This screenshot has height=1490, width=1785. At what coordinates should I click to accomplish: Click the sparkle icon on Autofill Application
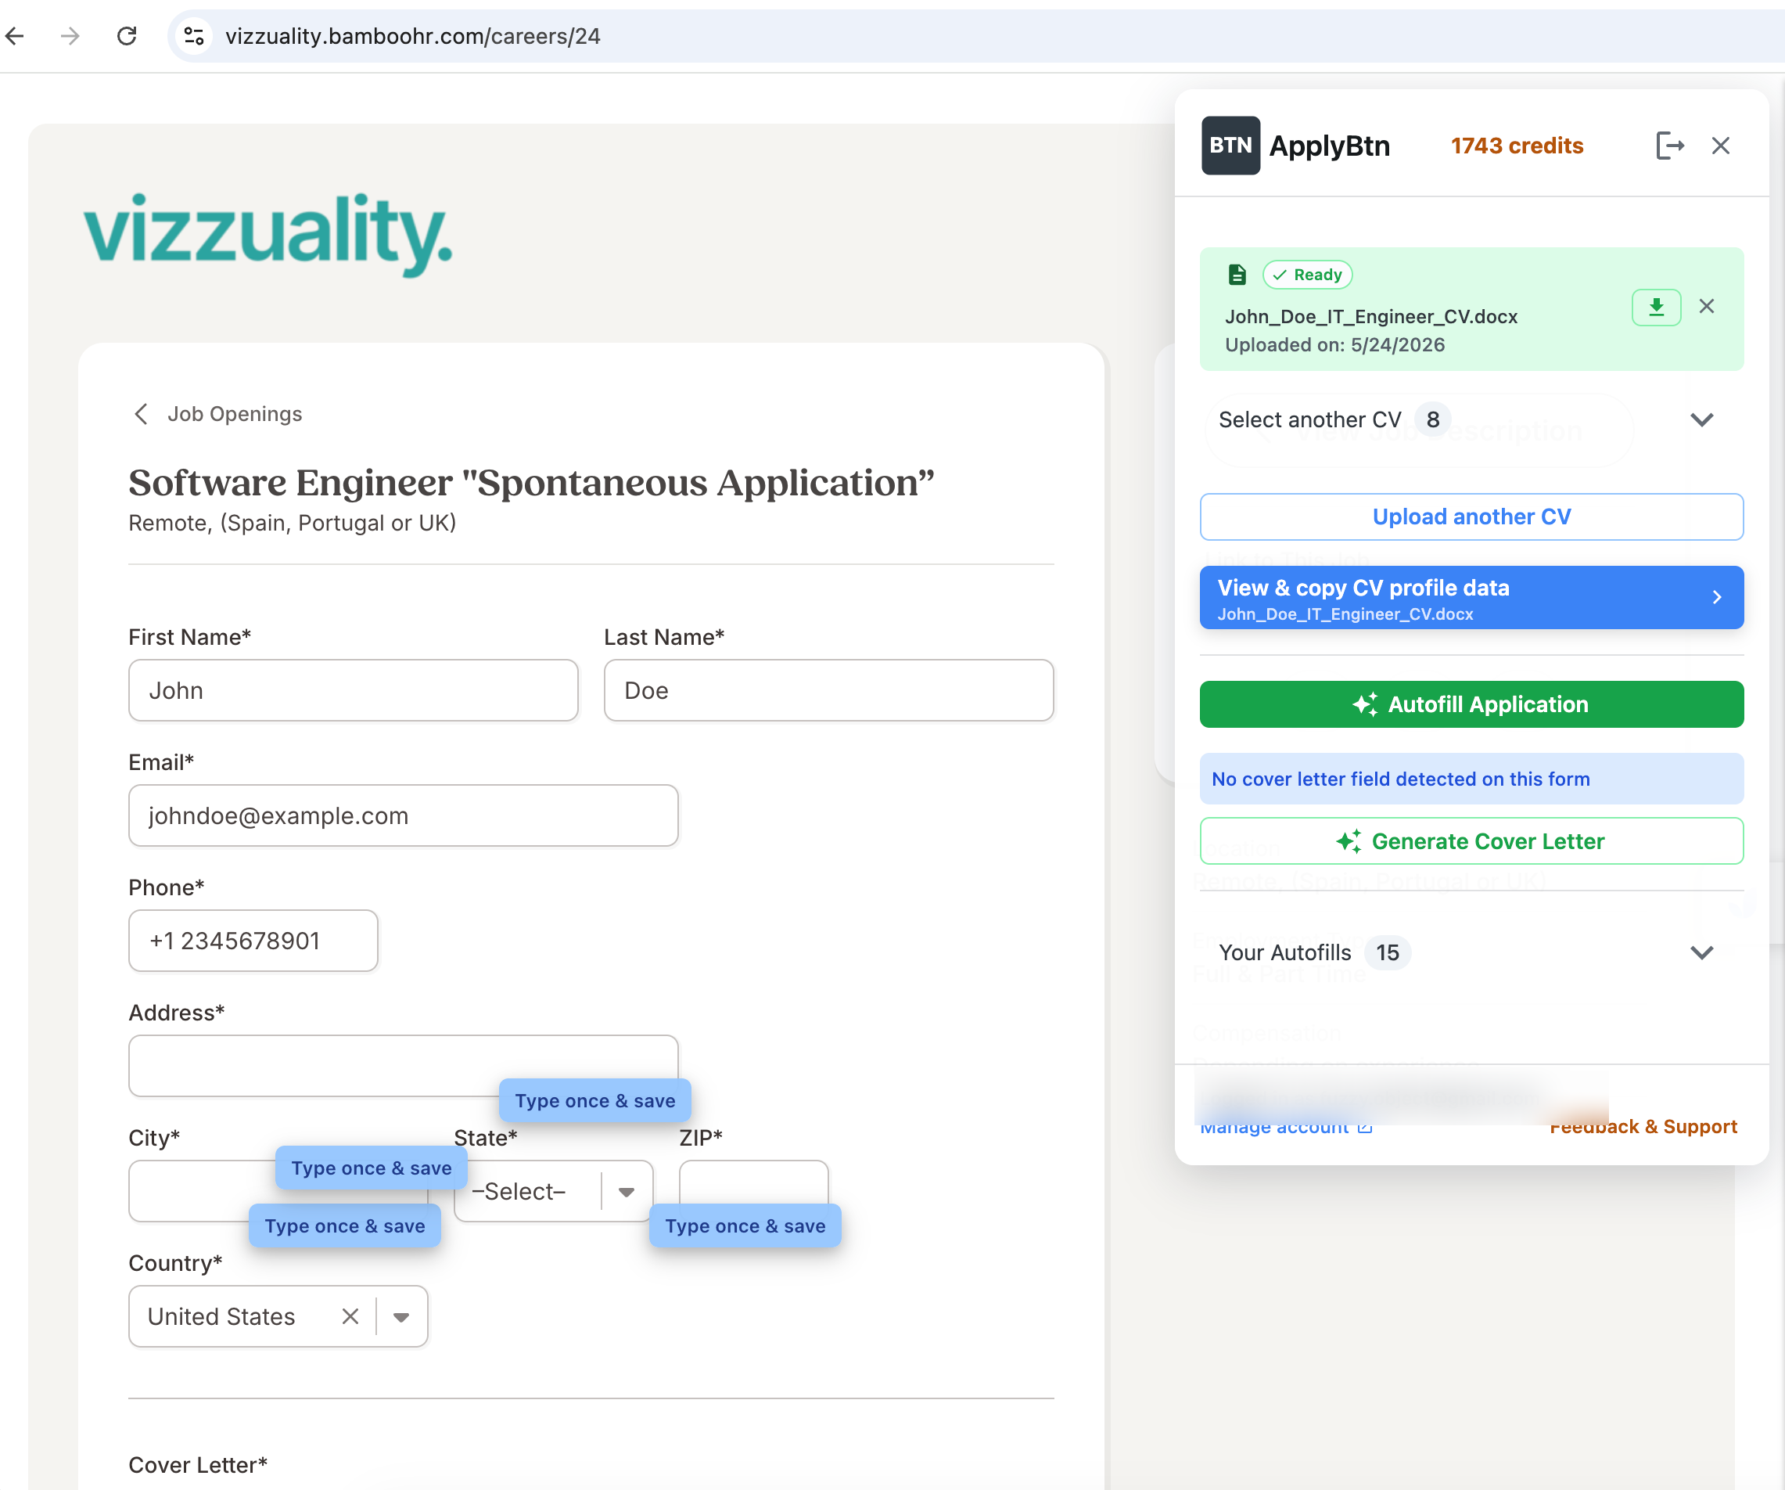coord(1365,704)
